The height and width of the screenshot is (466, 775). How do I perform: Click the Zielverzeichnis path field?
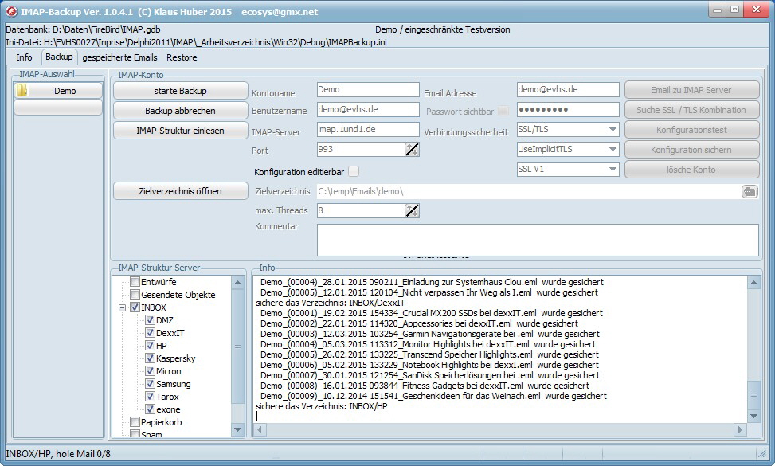pyautogui.click(x=529, y=191)
